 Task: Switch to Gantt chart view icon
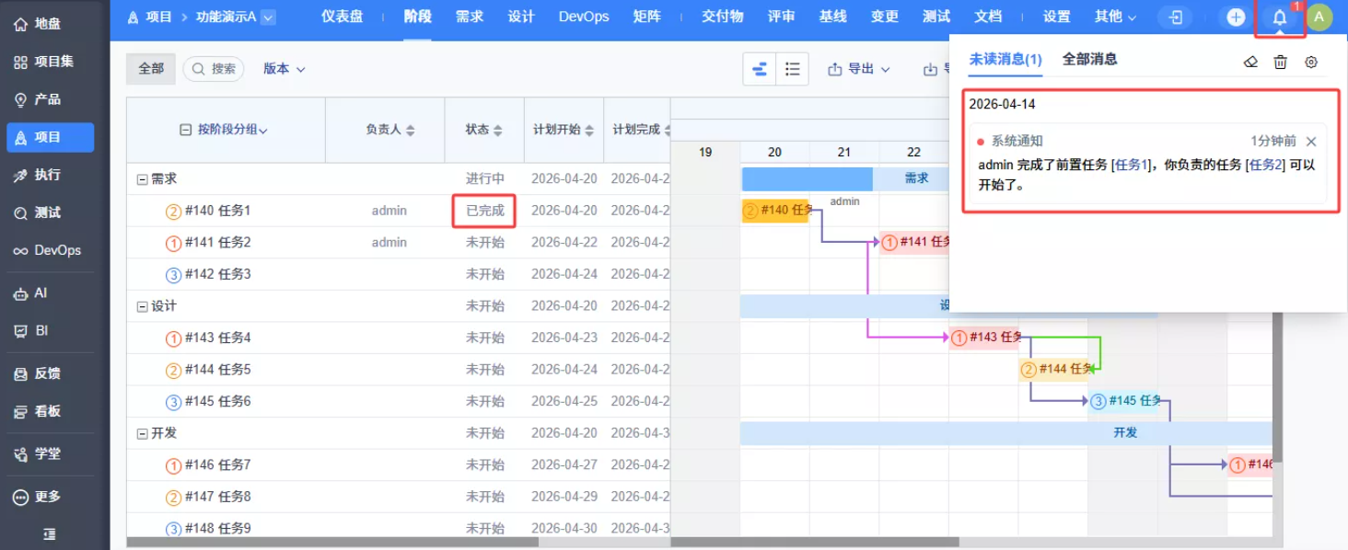coord(760,69)
